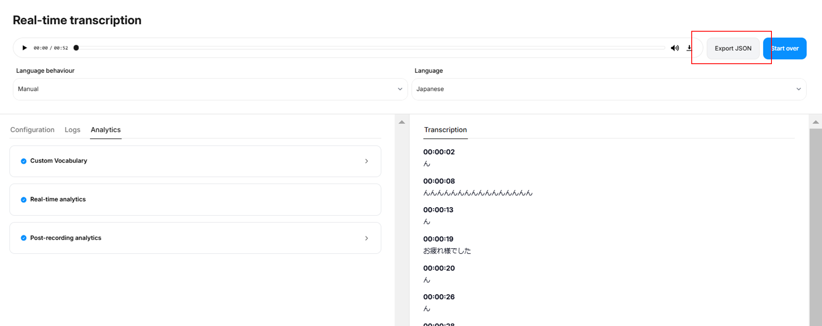Click the audio progress bar track
The image size is (822, 326).
pos(370,48)
